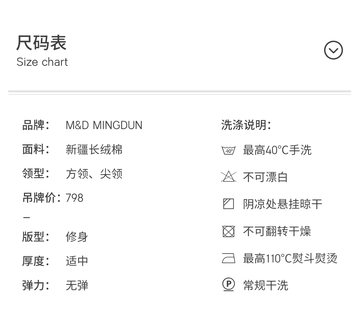Click the 40°C hand wash icon

228,150
